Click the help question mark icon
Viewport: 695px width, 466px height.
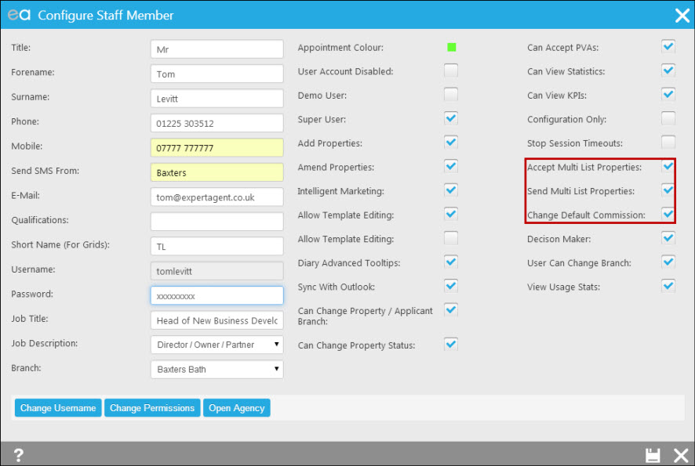click(19, 454)
